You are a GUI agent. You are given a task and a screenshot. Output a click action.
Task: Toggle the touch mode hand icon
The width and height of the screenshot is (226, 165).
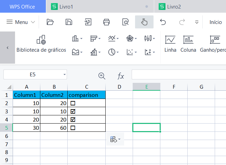[x=144, y=22]
